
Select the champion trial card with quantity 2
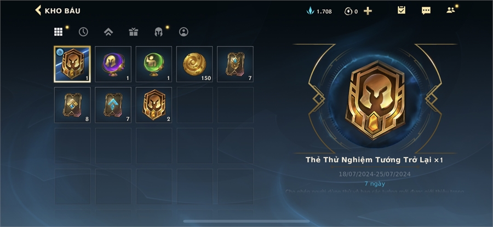pyautogui.click(x=154, y=105)
